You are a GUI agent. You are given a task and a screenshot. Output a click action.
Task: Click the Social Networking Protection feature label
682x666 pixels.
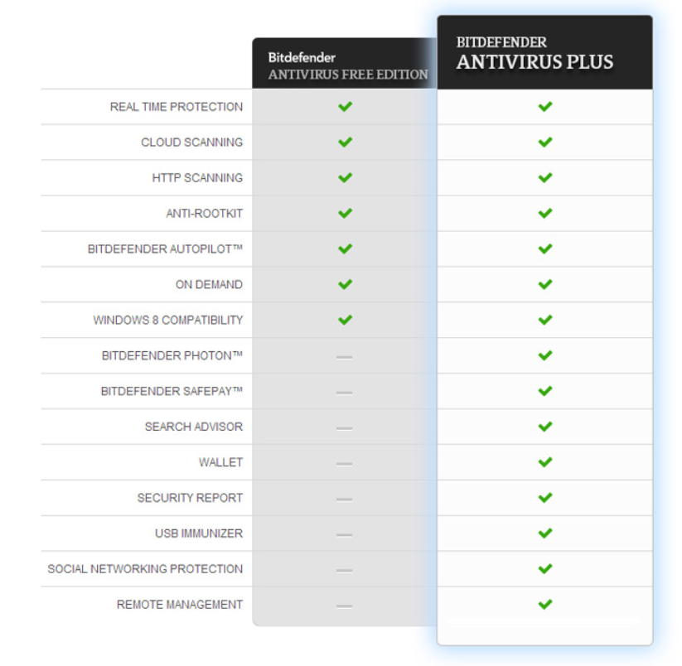[x=145, y=569]
